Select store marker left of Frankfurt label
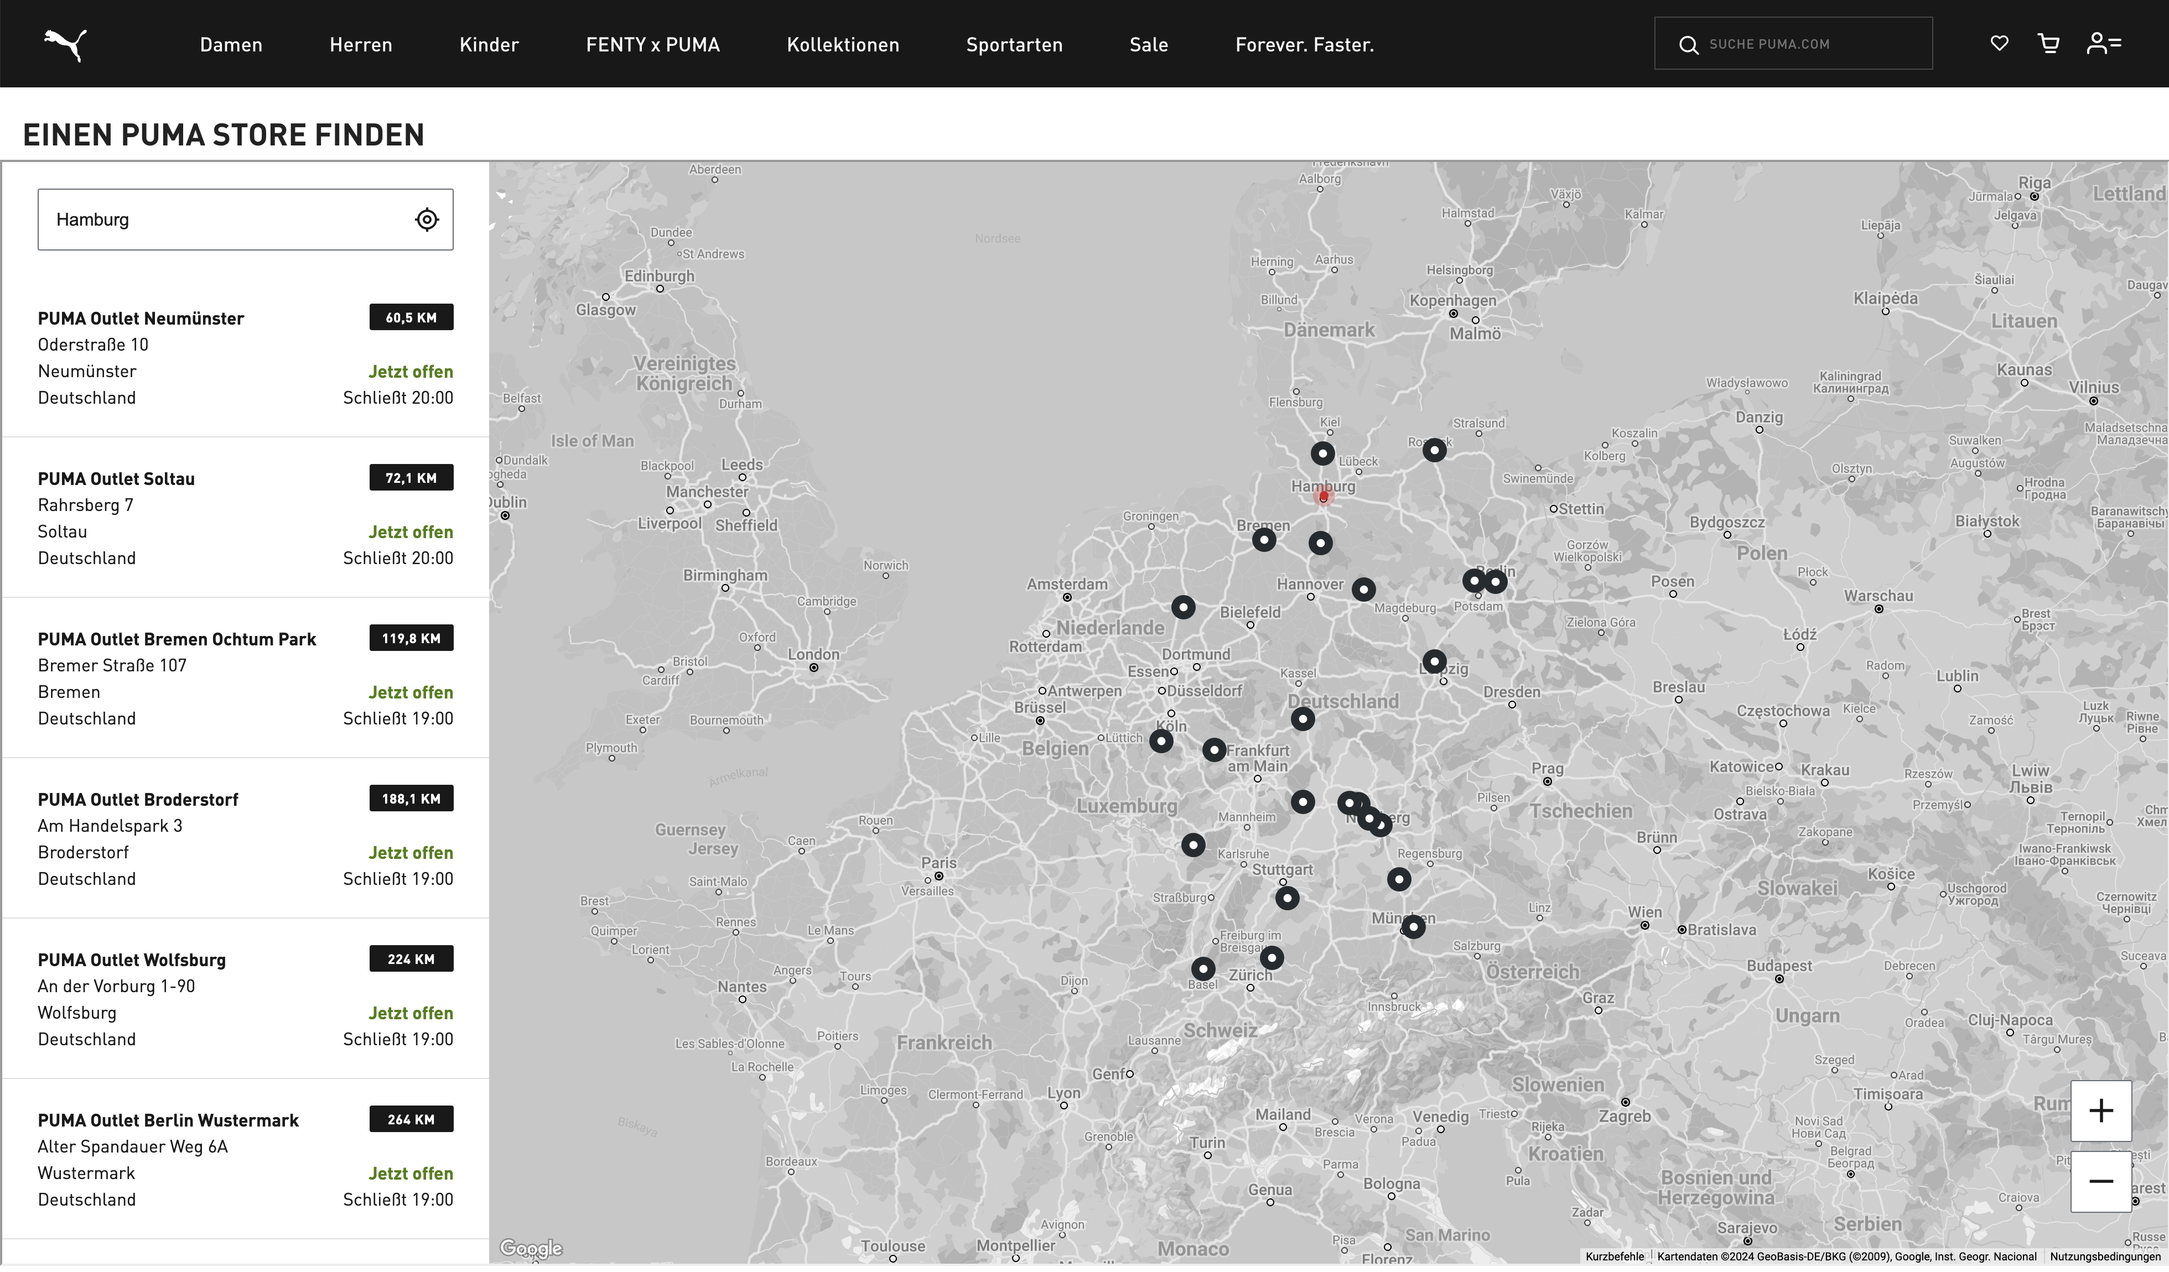The width and height of the screenshot is (2169, 1272). pyautogui.click(x=1215, y=750)
